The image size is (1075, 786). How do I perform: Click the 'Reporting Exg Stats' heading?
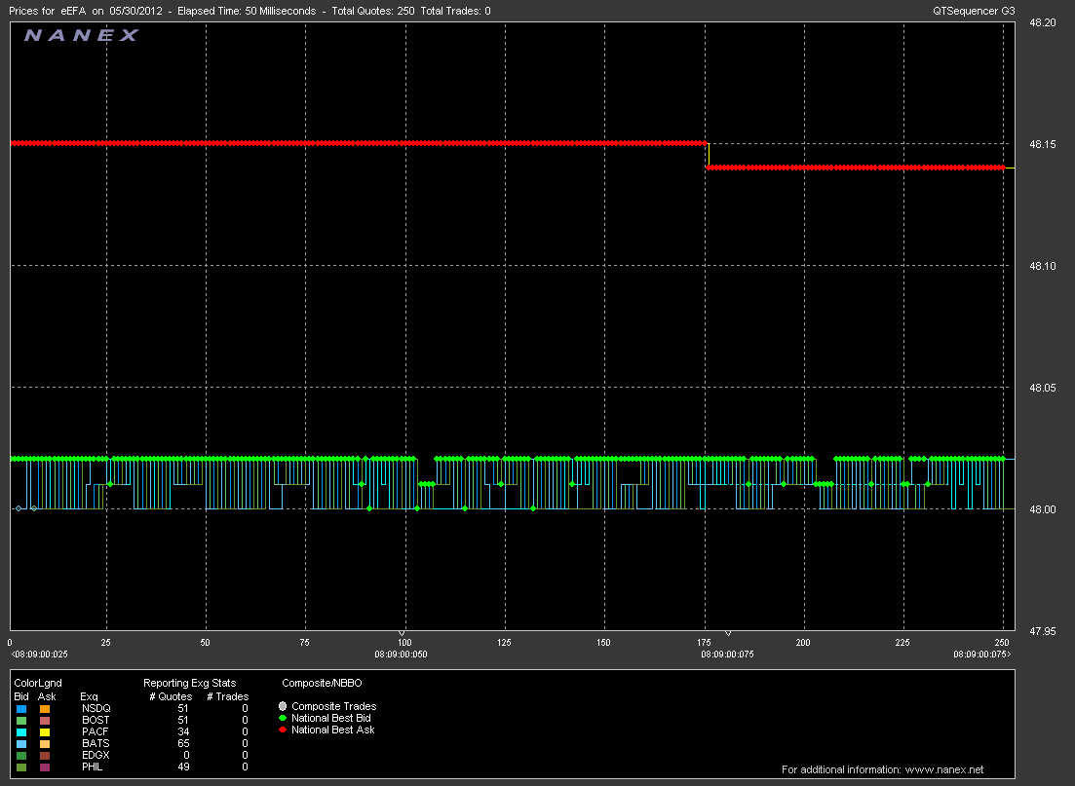tap(189, 683)
